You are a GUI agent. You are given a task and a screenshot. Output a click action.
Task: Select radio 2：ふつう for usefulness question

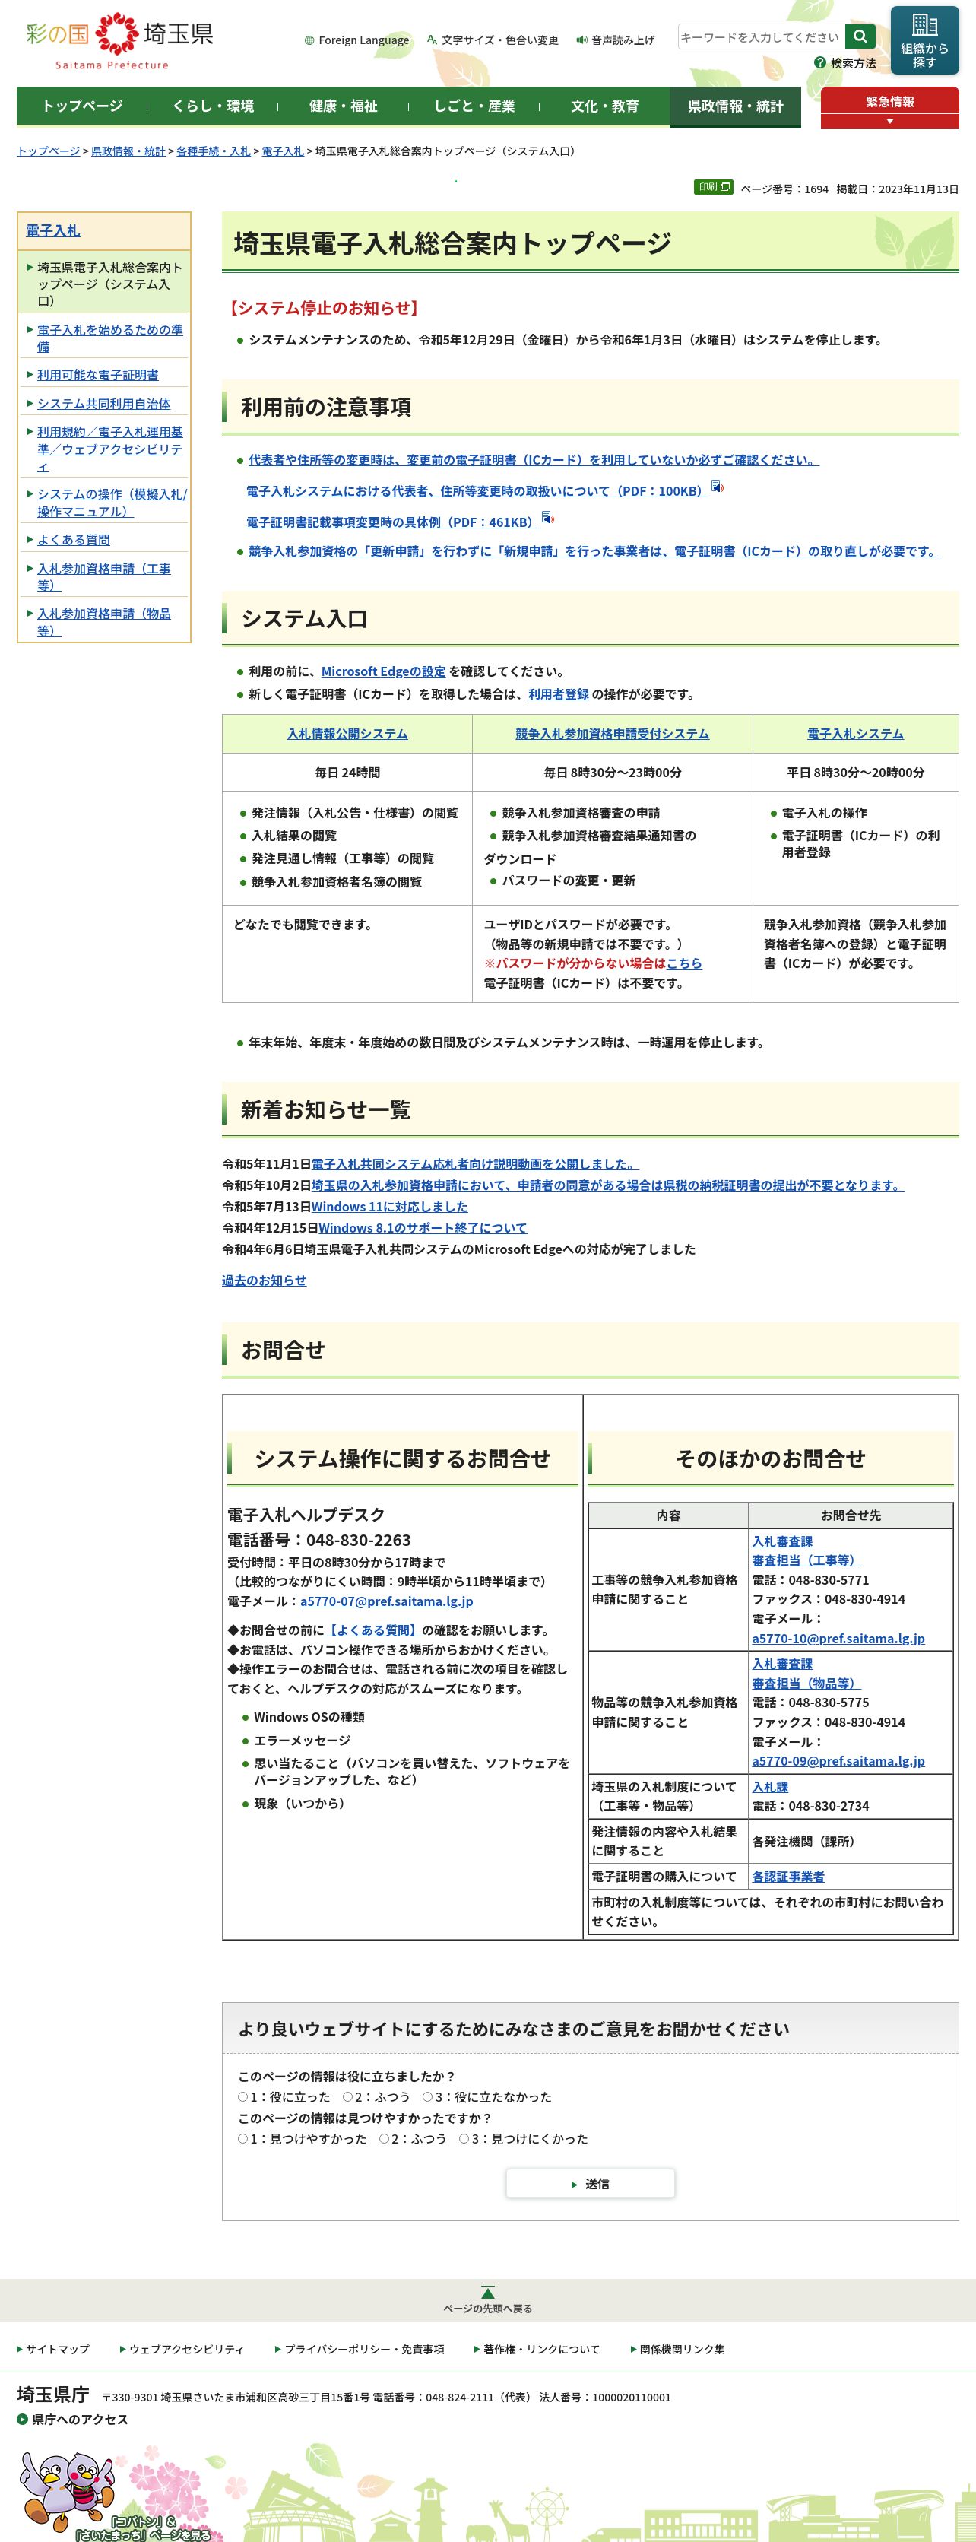(x=347, y=2097)
